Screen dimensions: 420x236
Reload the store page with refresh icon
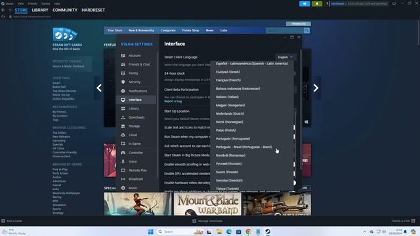[x=3, y=16]
